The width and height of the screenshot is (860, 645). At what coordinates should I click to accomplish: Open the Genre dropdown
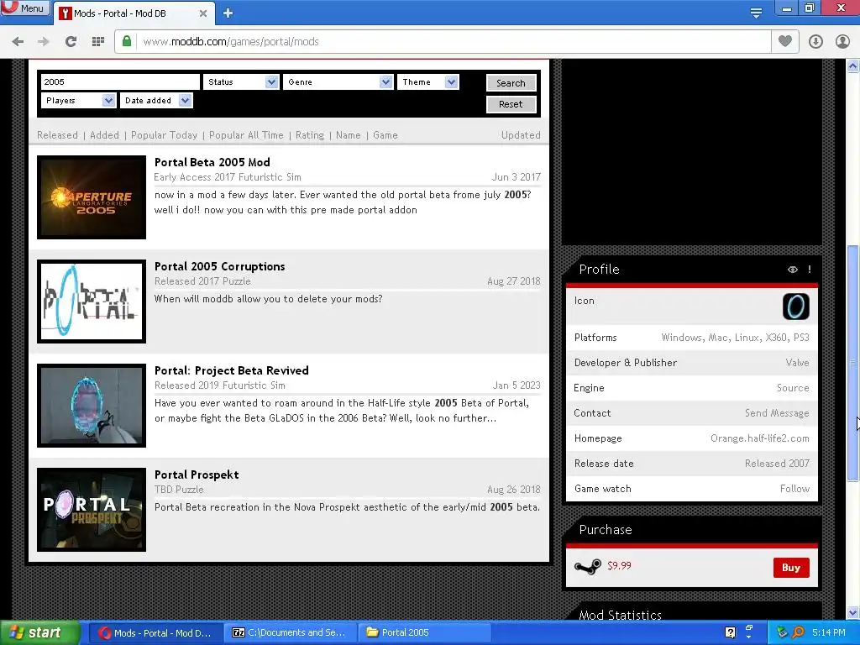click(x=338, y=81)
